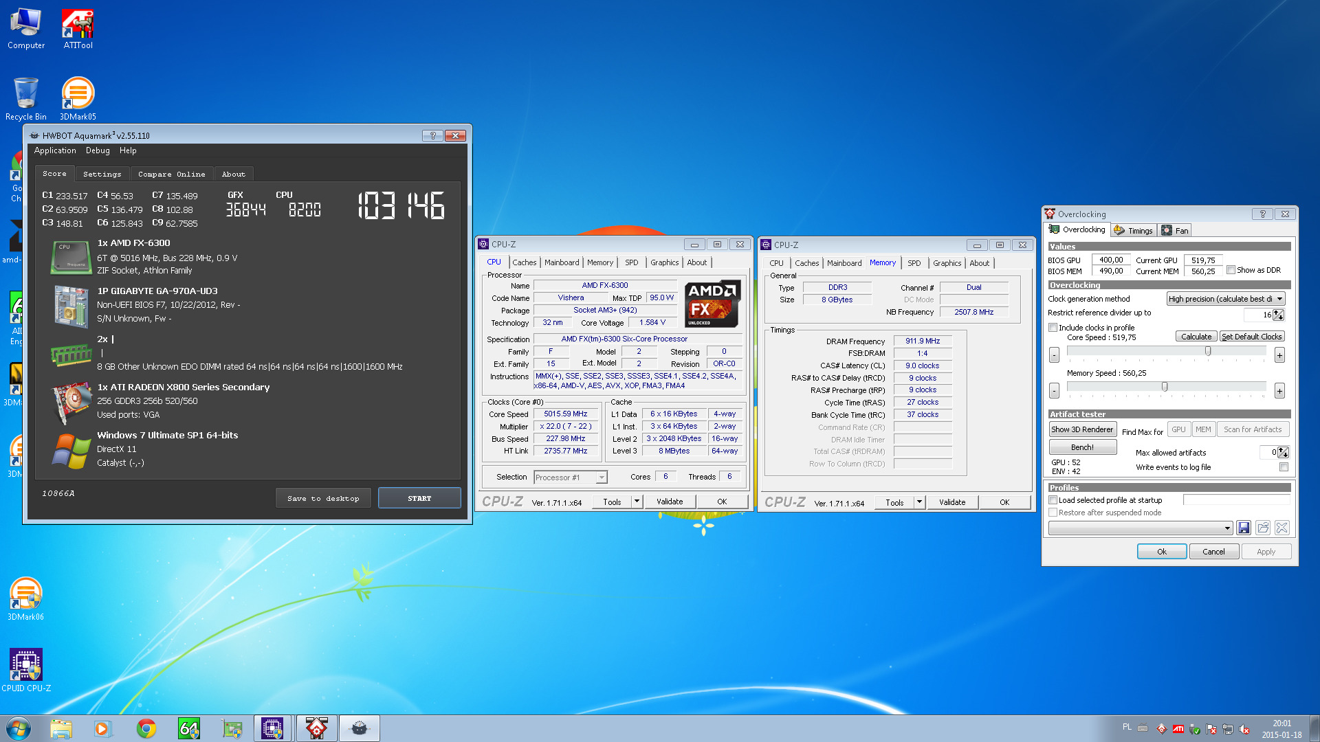The width and height of the screenshot is (1320, 742).
Task: Click the Bench! button
Action: [1082, 447]
